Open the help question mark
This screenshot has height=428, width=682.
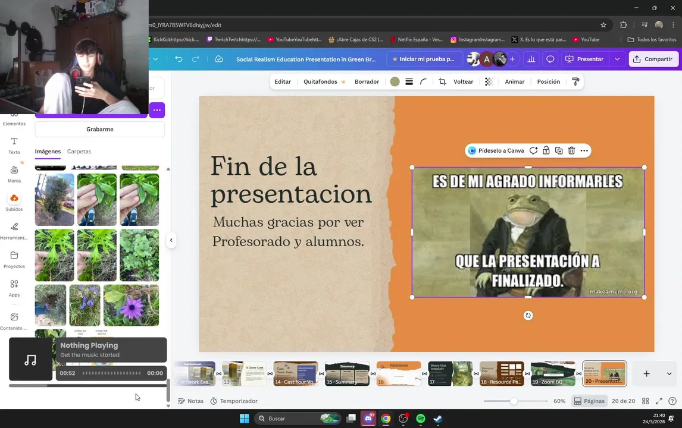[672, 401]
